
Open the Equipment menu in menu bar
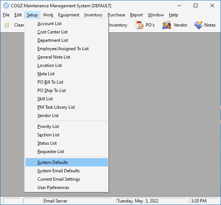pyautogui.click(x=69, y=15)
